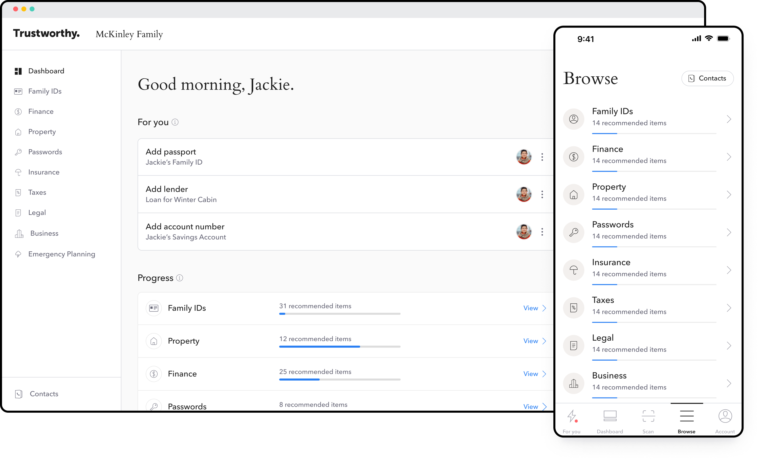761x463 pixels.
Task: Expand Business chevron in mobile Browse list
Action: coord(729,383)
